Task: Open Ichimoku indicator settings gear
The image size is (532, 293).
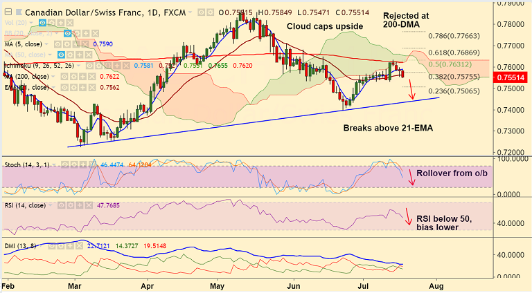Action: click(99, 66)
